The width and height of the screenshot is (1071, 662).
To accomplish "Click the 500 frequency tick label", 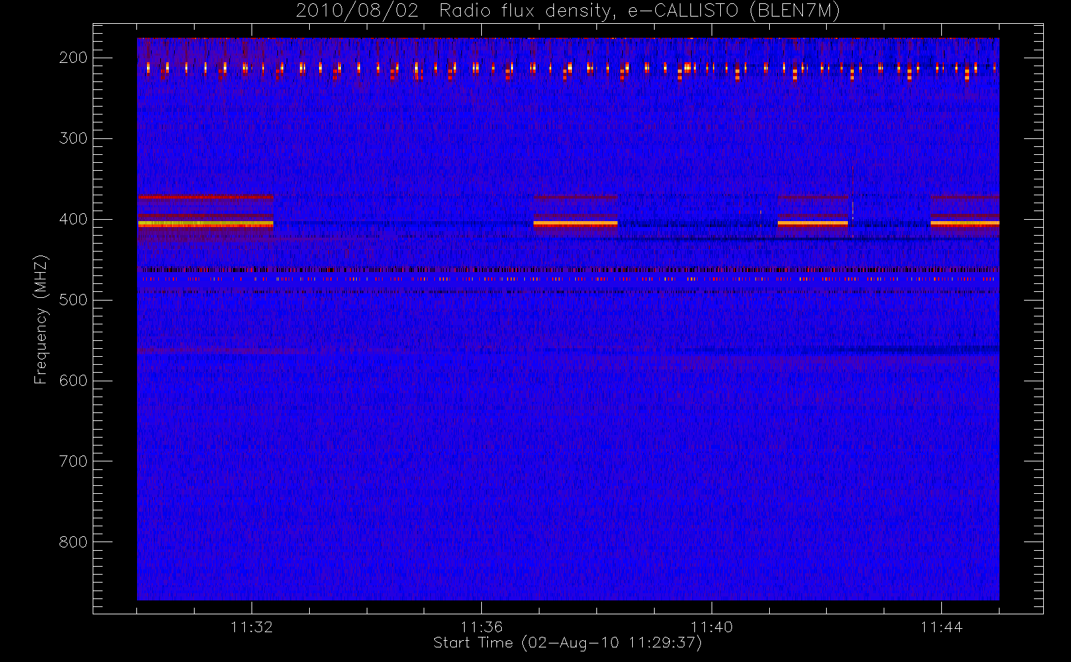I will [x=73, y=300].
